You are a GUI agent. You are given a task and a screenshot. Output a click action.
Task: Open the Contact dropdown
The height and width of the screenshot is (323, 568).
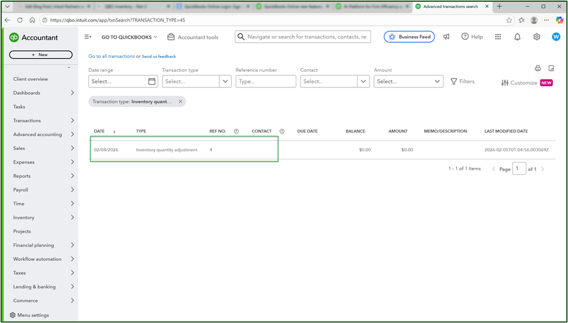(363, 82)
